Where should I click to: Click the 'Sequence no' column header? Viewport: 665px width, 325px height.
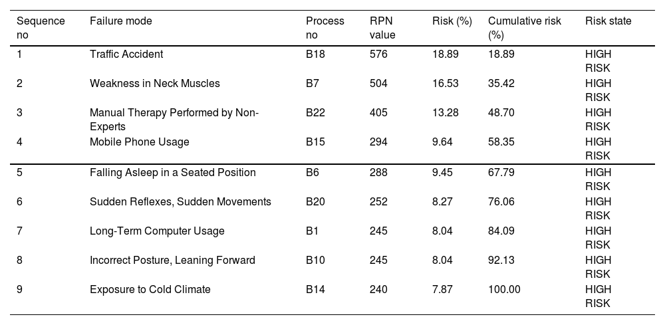point(41,27)
